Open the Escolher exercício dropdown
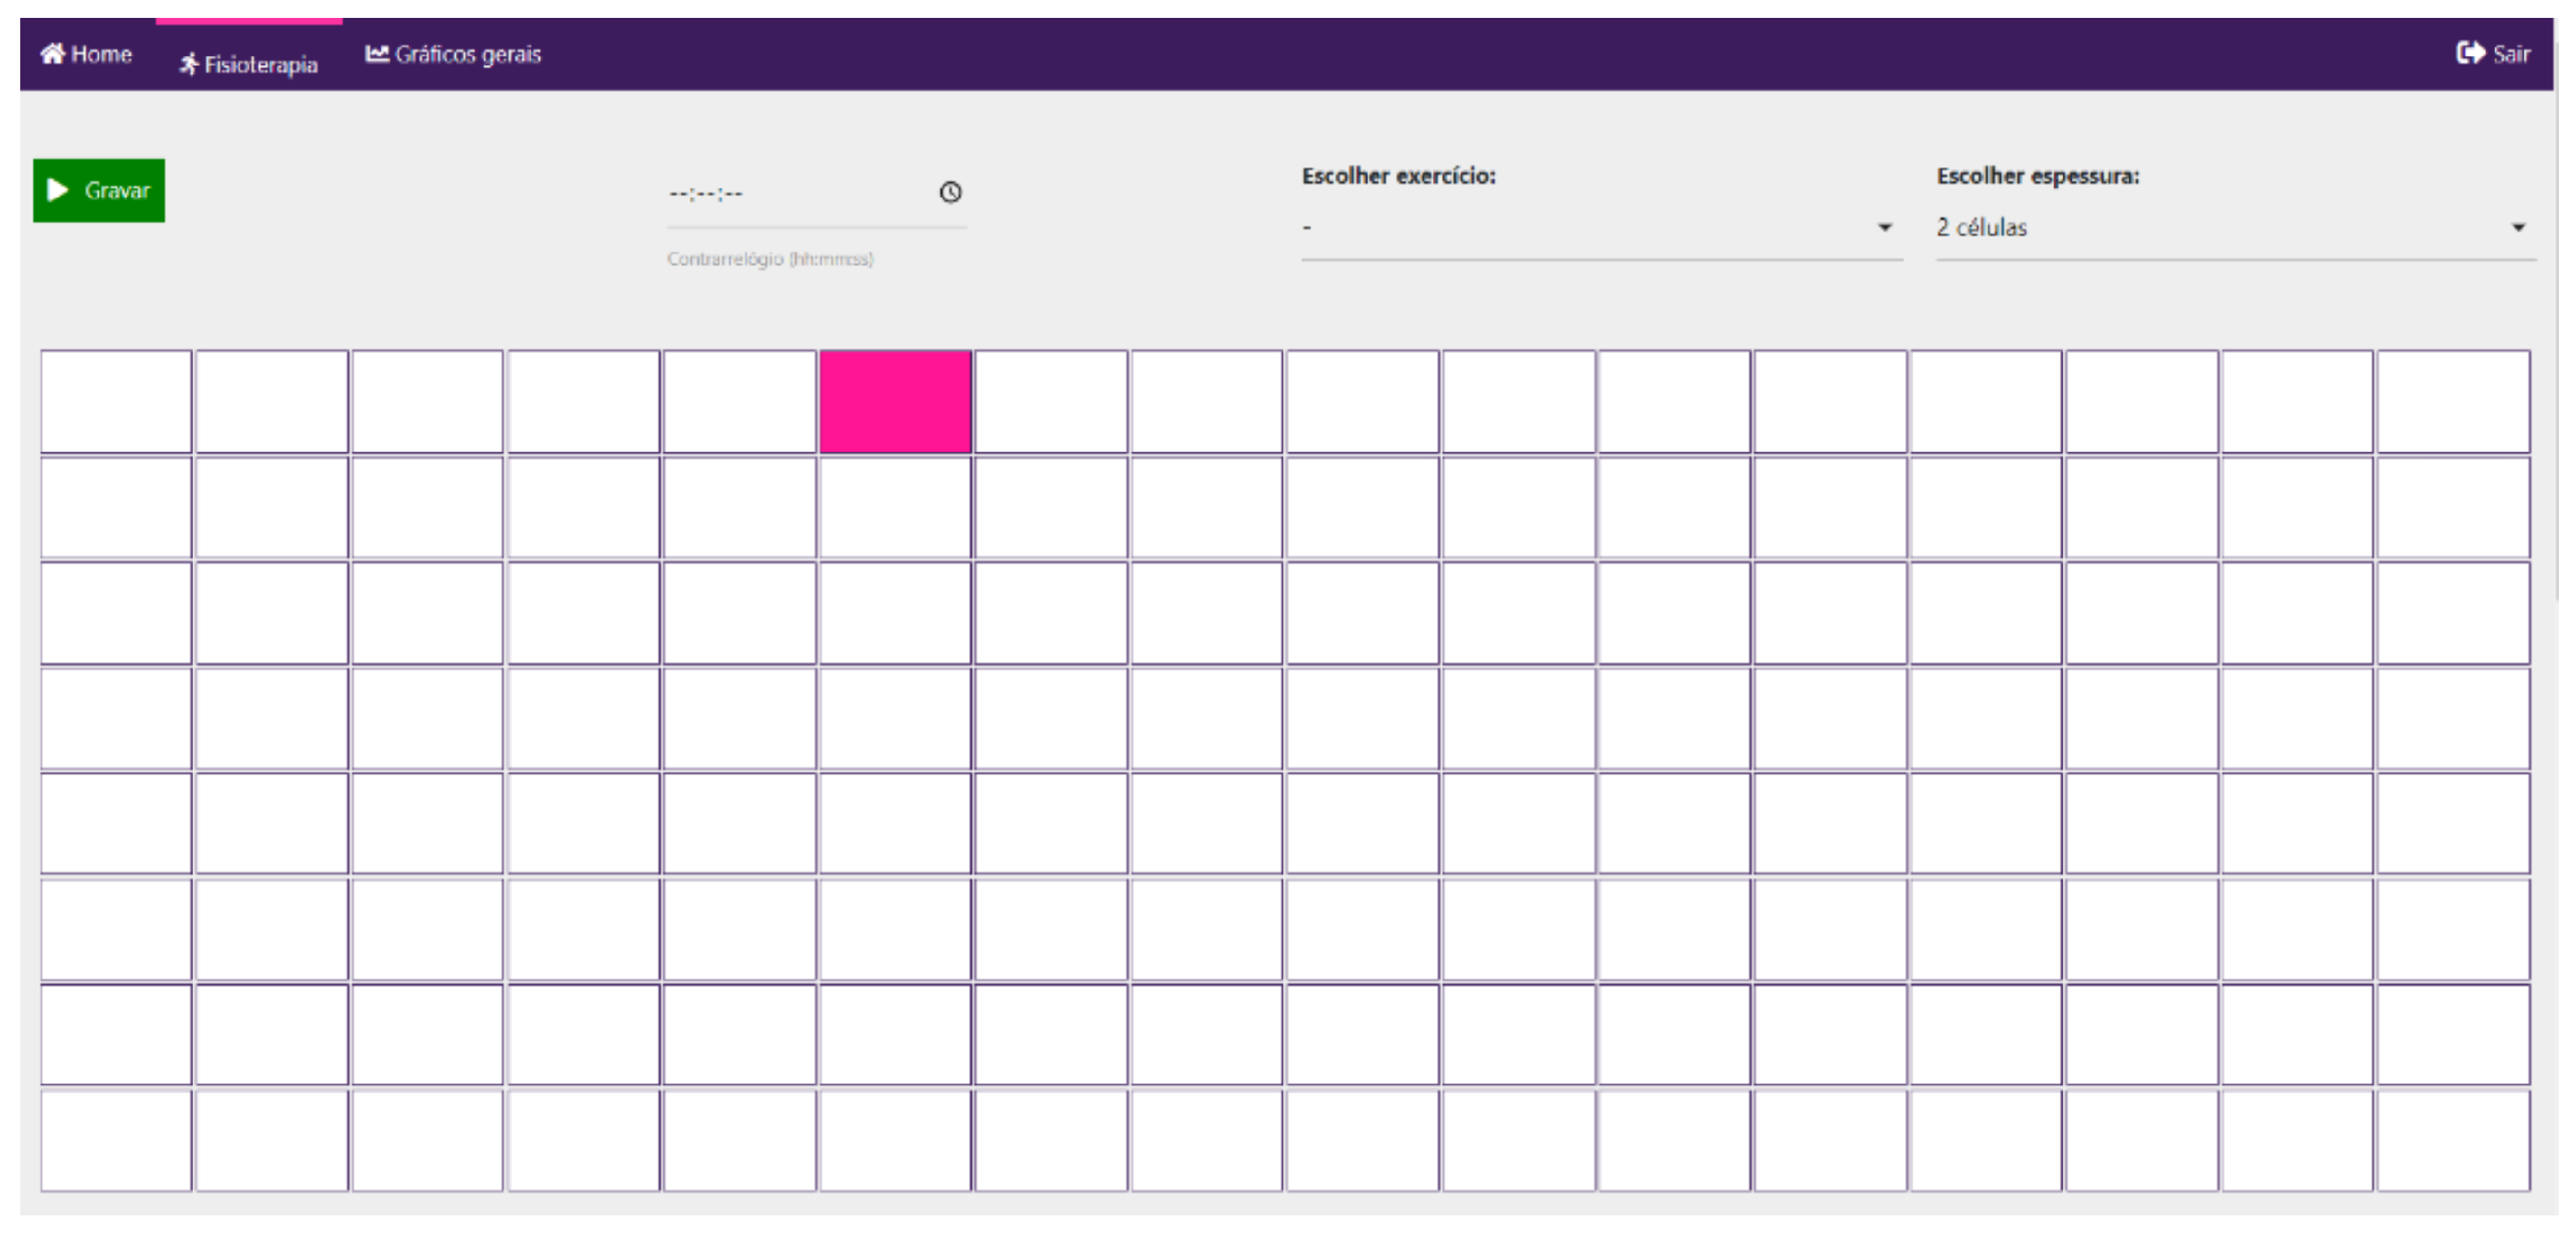Screen dimensions: 2576x1238 [x=1600, y=228]
